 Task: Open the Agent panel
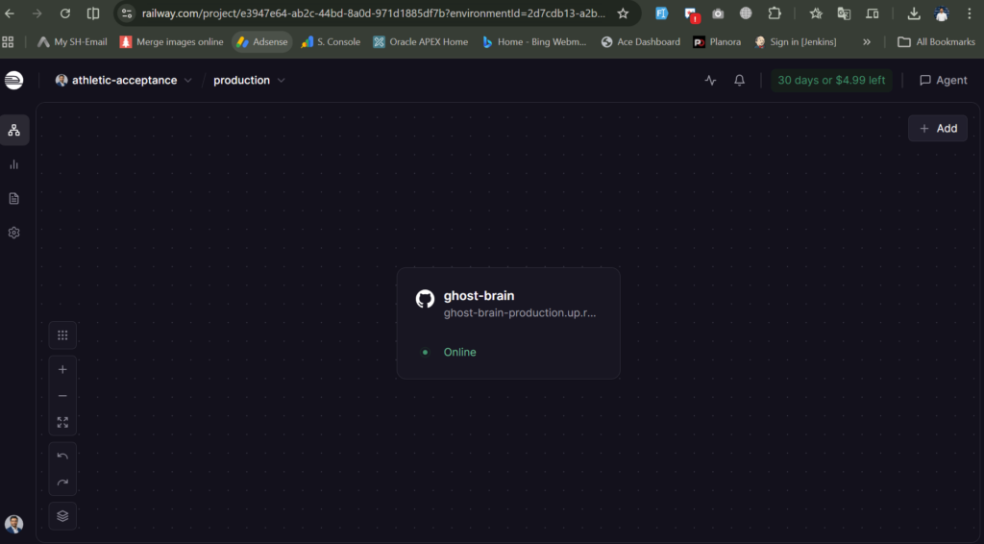click(943, 81)
